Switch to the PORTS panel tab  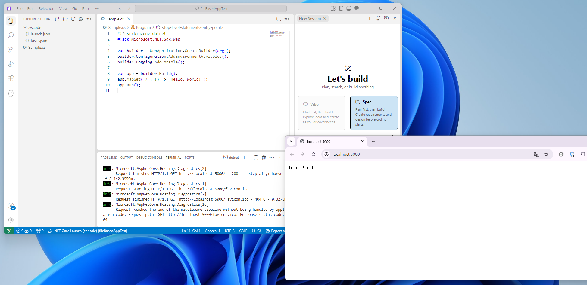click(190, 158)
